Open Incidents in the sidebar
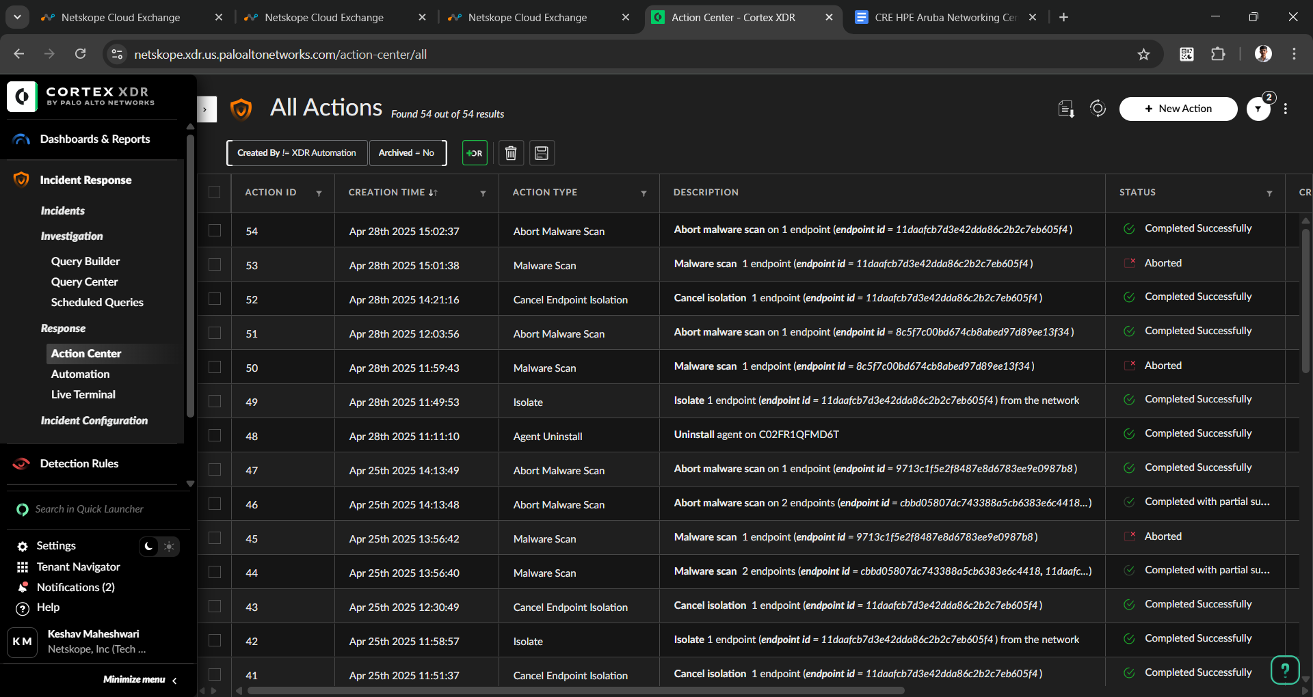 pyautogui.click(x=63, y=211)
